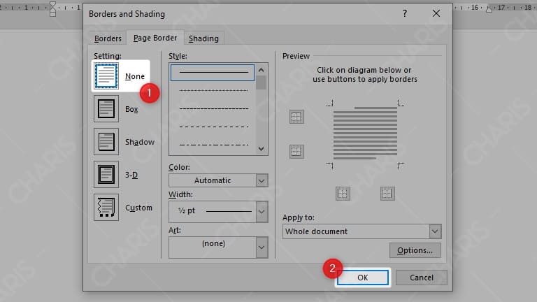Select the 3-D border setting icon

coord(106,174)
